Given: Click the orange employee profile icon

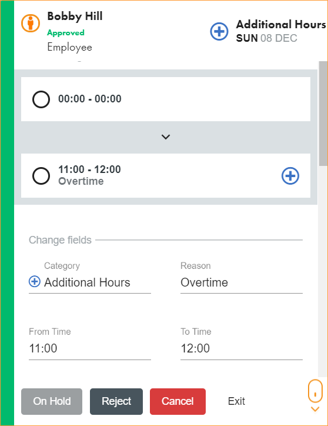Looking at the screenshot, I should [x=31, y=23].
